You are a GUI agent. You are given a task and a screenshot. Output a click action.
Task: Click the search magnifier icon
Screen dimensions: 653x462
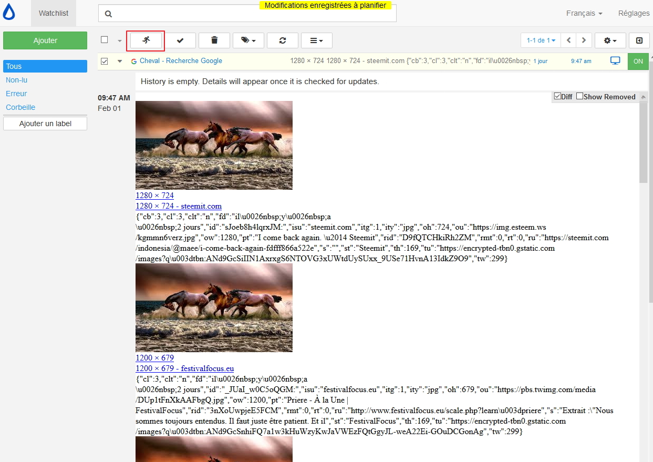tap(108, 14)
